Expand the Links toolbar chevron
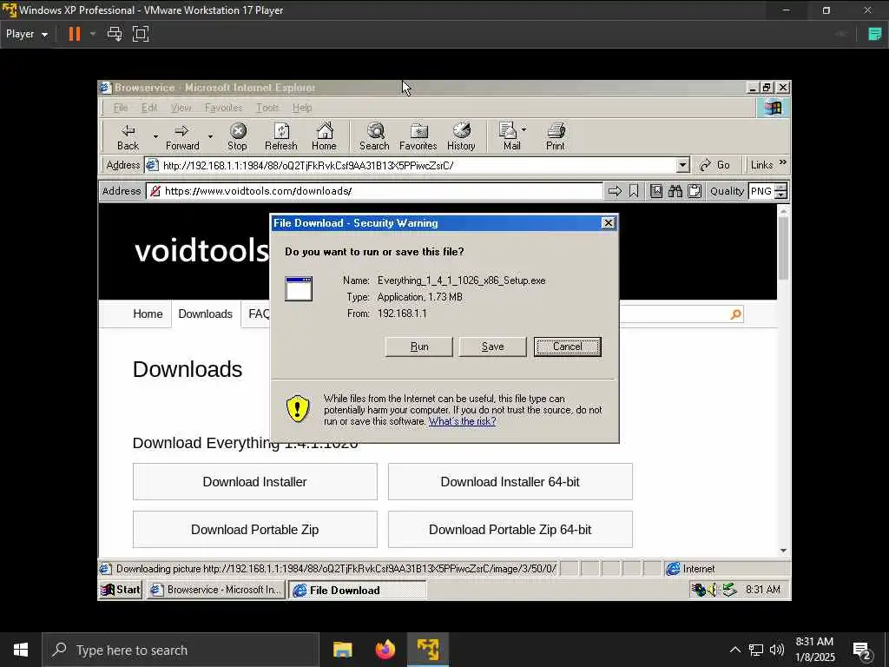889x667 pixels. pos(783,162)
